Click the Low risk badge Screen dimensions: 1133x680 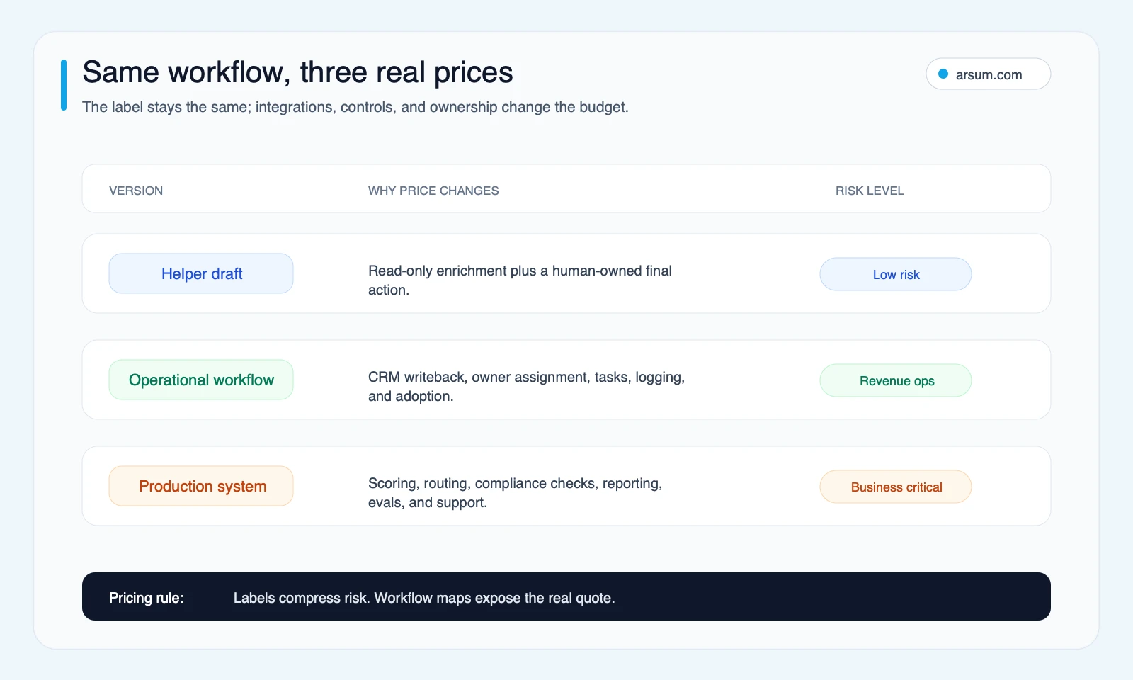(x=896, y=274)
